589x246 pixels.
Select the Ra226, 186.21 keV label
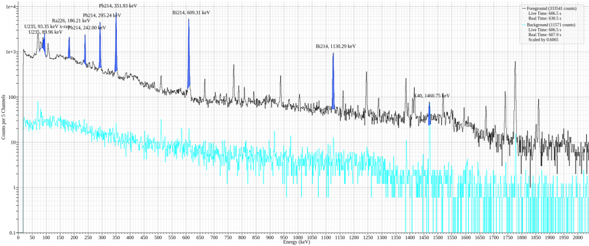(x=71, y=21)
